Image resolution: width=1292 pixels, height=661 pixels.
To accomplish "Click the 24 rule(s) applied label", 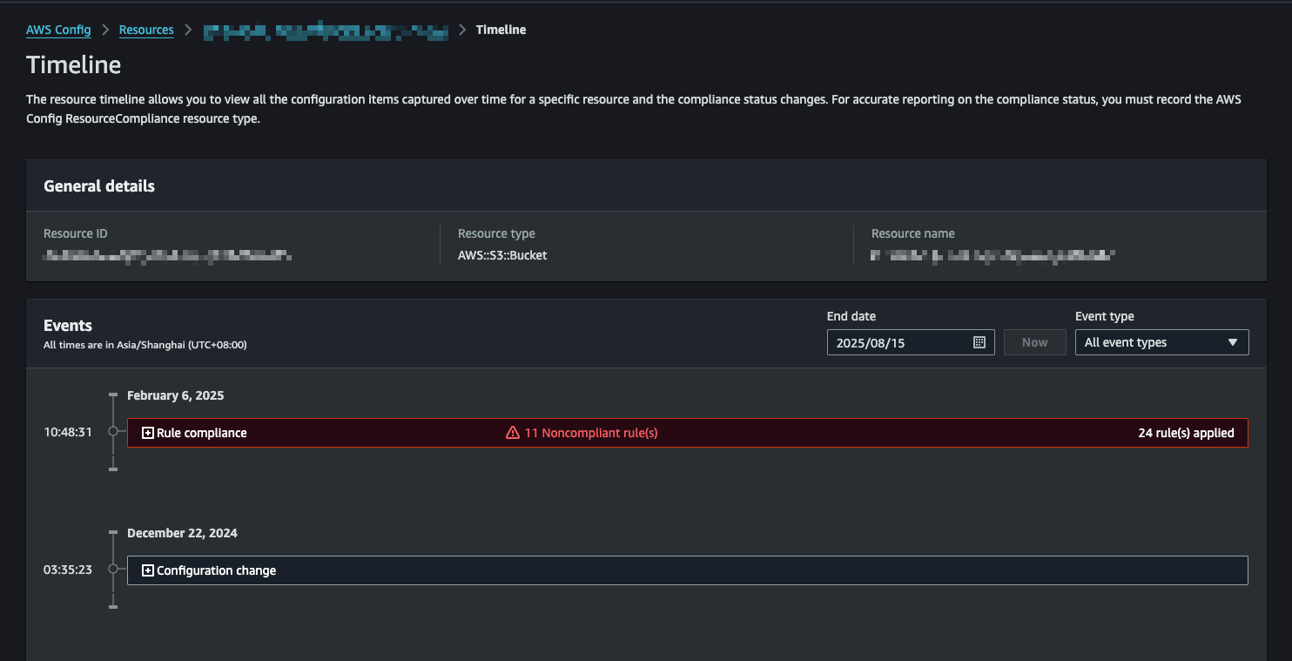I will pyautogui.click(x=1186, y=433).
